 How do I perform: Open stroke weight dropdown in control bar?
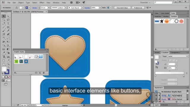(x=49, y=8)
